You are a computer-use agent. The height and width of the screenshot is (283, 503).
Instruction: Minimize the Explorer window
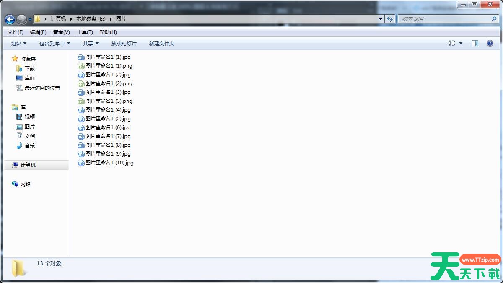click(463, 4)
